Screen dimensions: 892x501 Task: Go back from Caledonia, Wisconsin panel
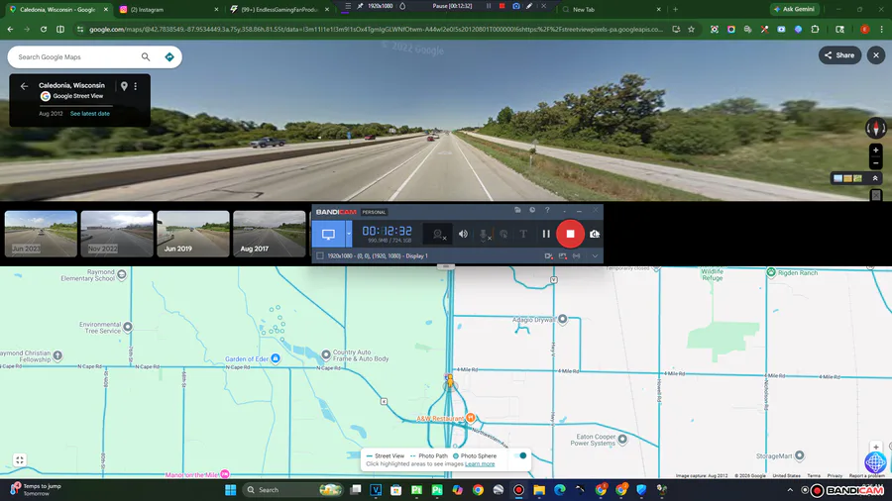click(x=24, y=86)
